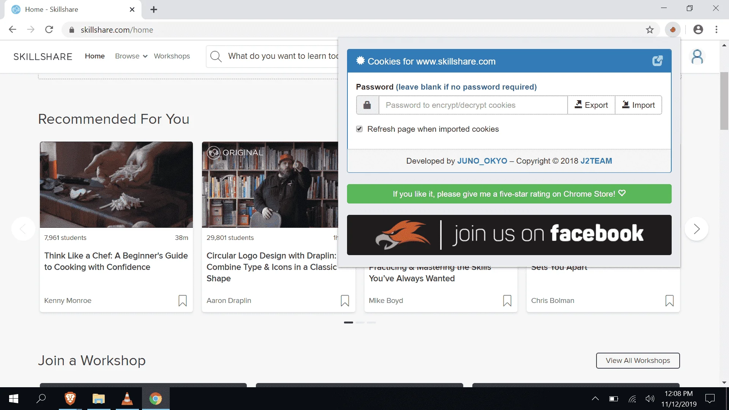Viewport: 729px width, 410px height.
Task: Click the green five-star rating banner
Action: click(509, 194)
